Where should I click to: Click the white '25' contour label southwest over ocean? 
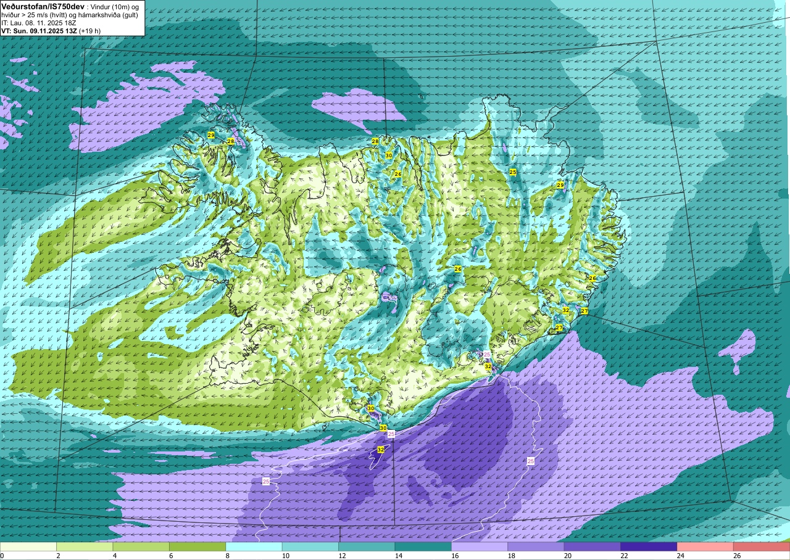coord(266,481)
